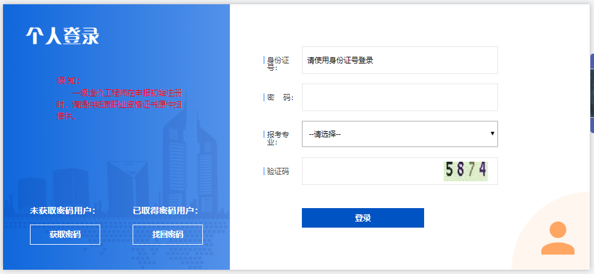Click the 身份证号 field label
This screenshot has height=274, width=594.
[x=277, y=63]
